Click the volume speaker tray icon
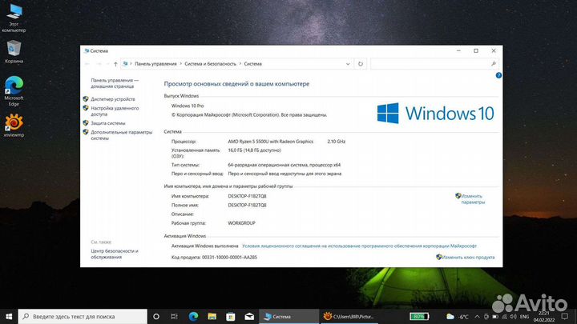Image resolution: width=577 pixels, height=324 pixels. 514,316
